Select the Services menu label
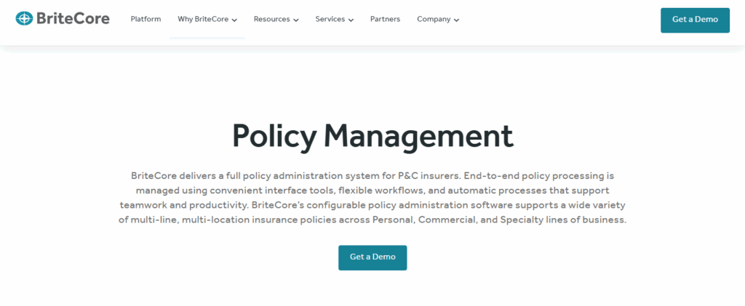 pyautogui.click(x=330, y=20)
